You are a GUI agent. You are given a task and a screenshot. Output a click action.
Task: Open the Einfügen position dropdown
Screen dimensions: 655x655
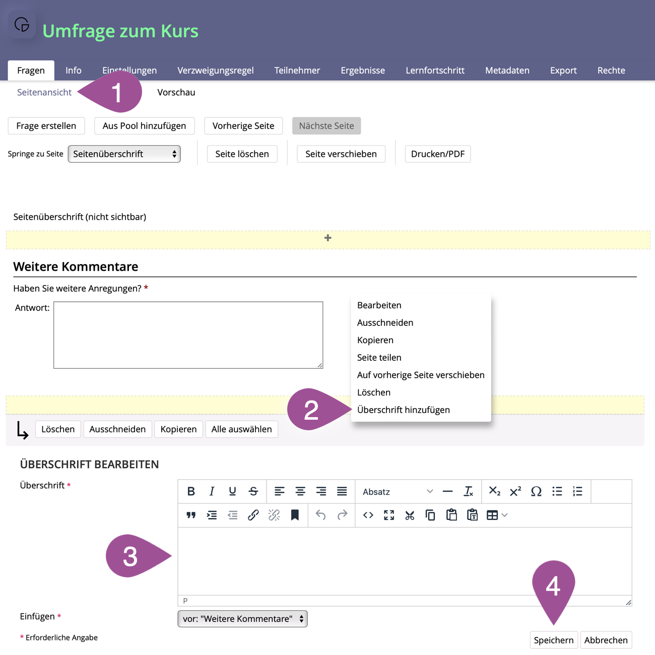[242, 619]
